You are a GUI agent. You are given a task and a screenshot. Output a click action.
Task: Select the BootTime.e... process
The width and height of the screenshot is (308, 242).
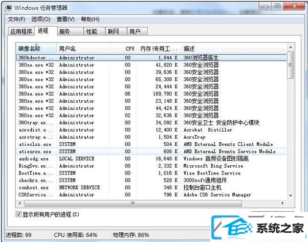click(151, 173)
